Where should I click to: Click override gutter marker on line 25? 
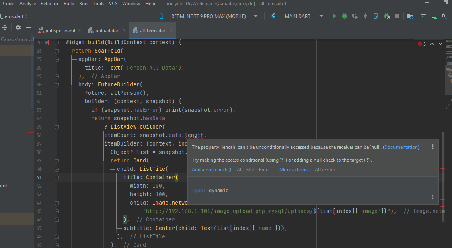point(47,42)
